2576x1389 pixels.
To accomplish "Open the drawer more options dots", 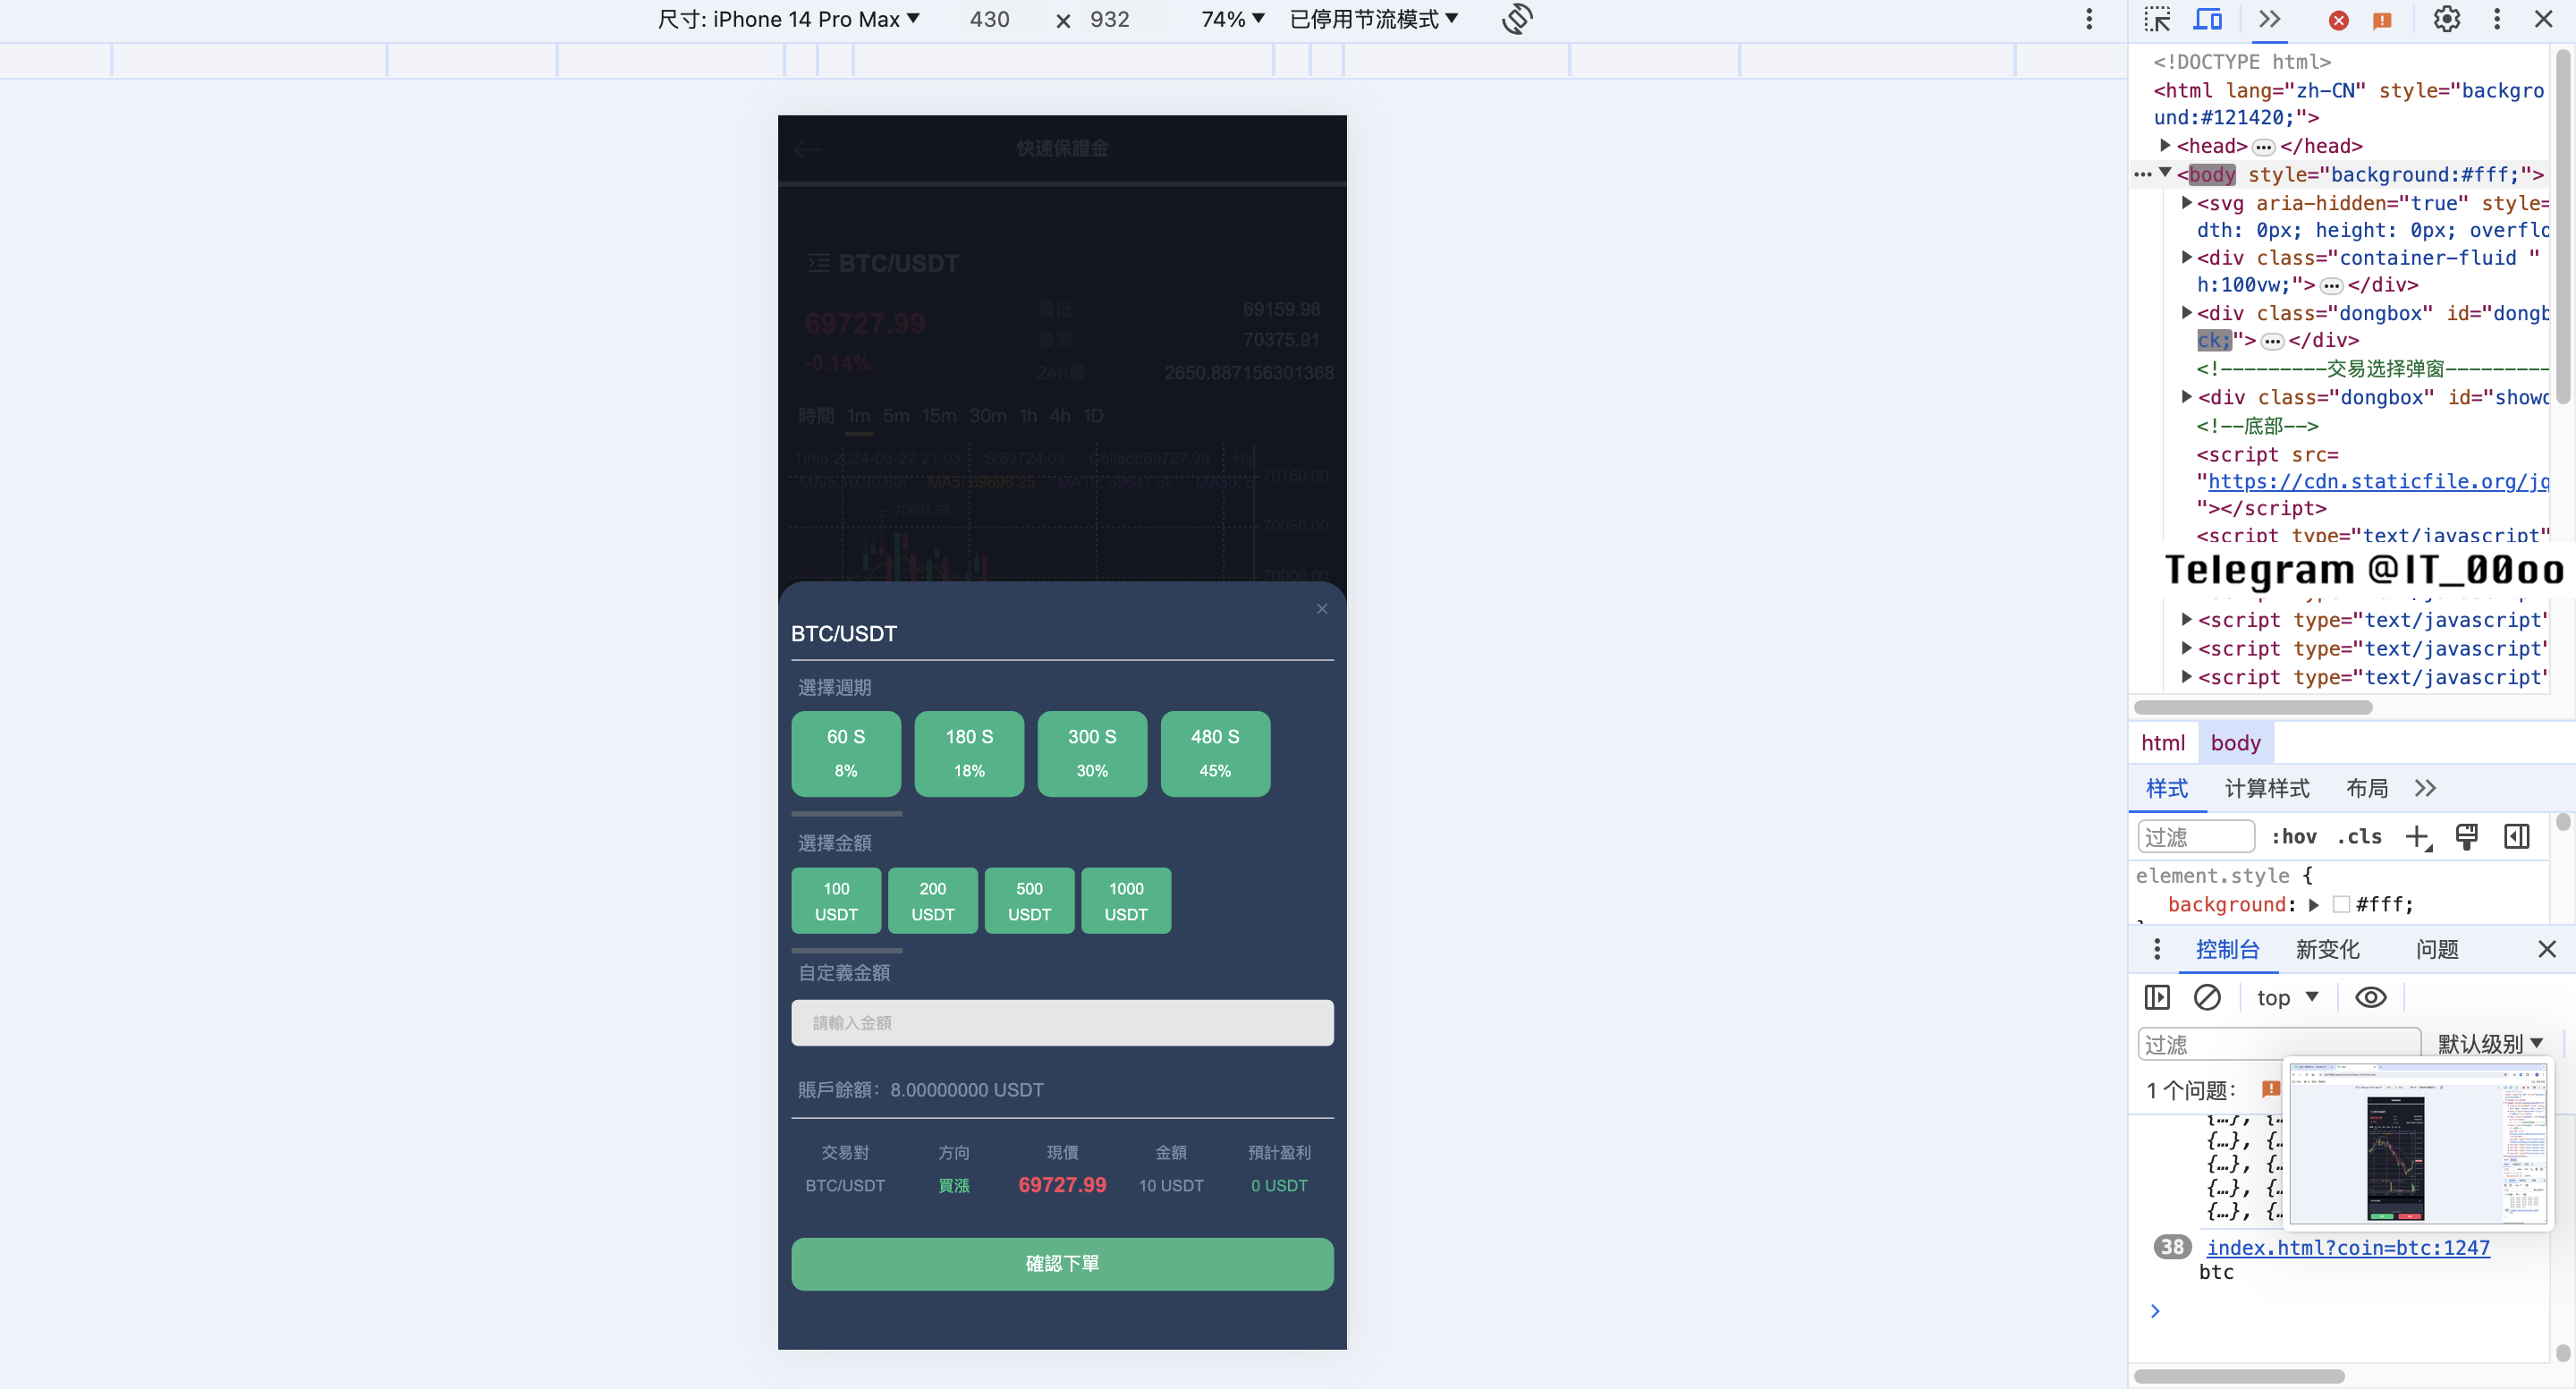I will pos(2157,948).
